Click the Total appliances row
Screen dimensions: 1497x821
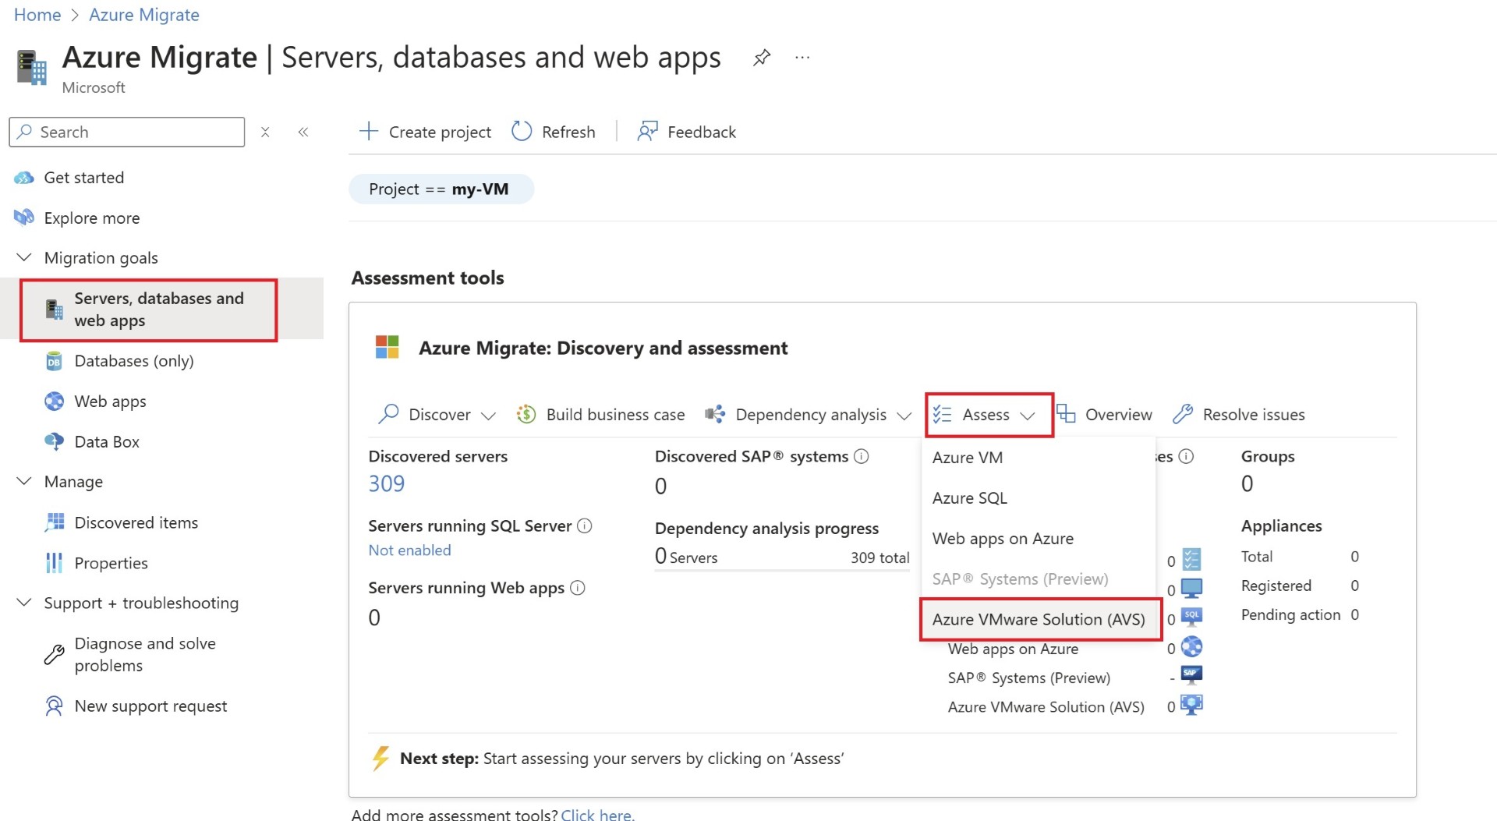(1301, 557)
